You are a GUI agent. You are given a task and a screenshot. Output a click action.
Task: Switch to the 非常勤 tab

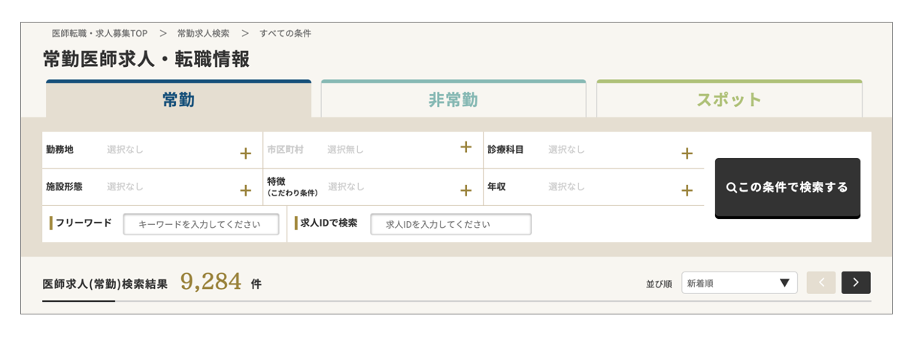pos(453,99)
